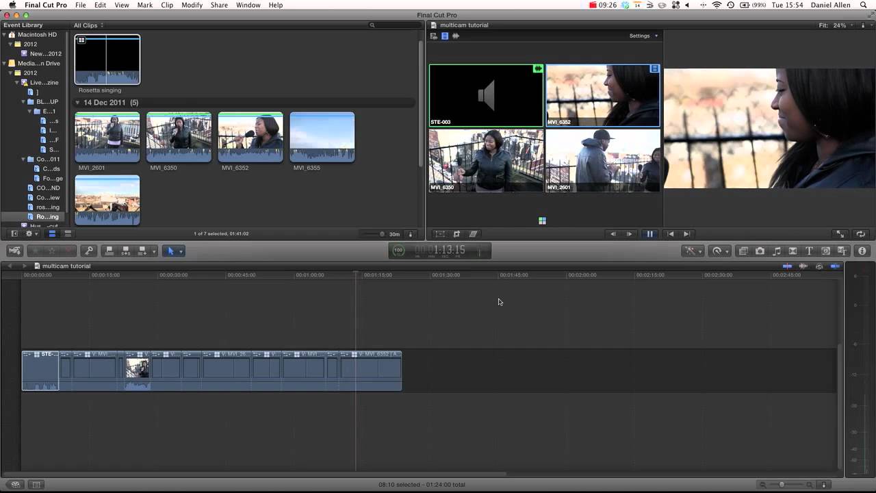876x493 pixels.
Task: Connect selected clip to primary storyline
Action: (x=109, y=251)
